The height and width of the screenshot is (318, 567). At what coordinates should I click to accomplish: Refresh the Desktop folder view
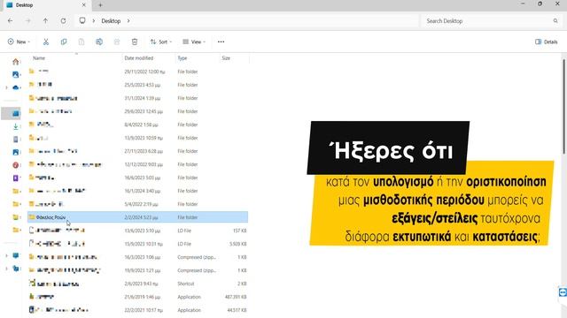[x=63, y=21]
